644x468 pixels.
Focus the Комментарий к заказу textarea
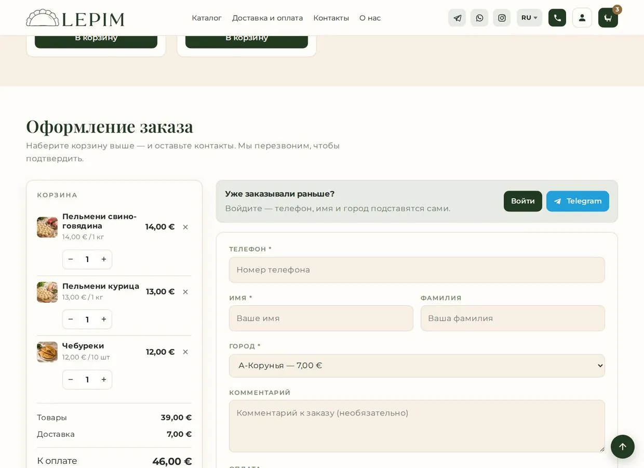click(x=417, y=426)
